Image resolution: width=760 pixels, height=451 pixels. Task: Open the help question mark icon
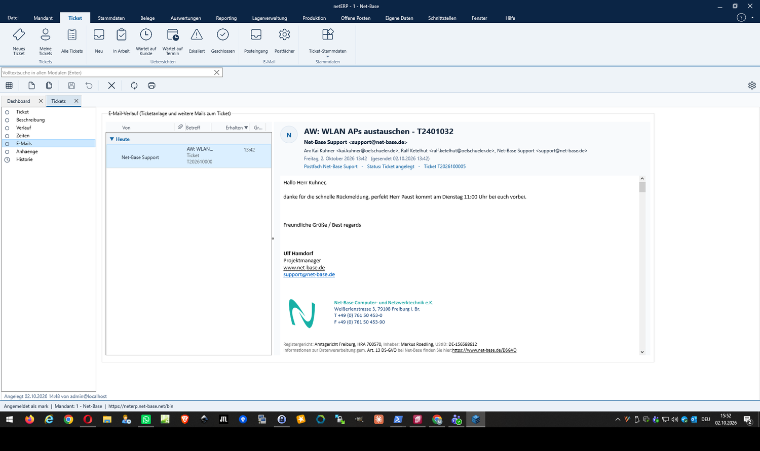tap(741, 18)
